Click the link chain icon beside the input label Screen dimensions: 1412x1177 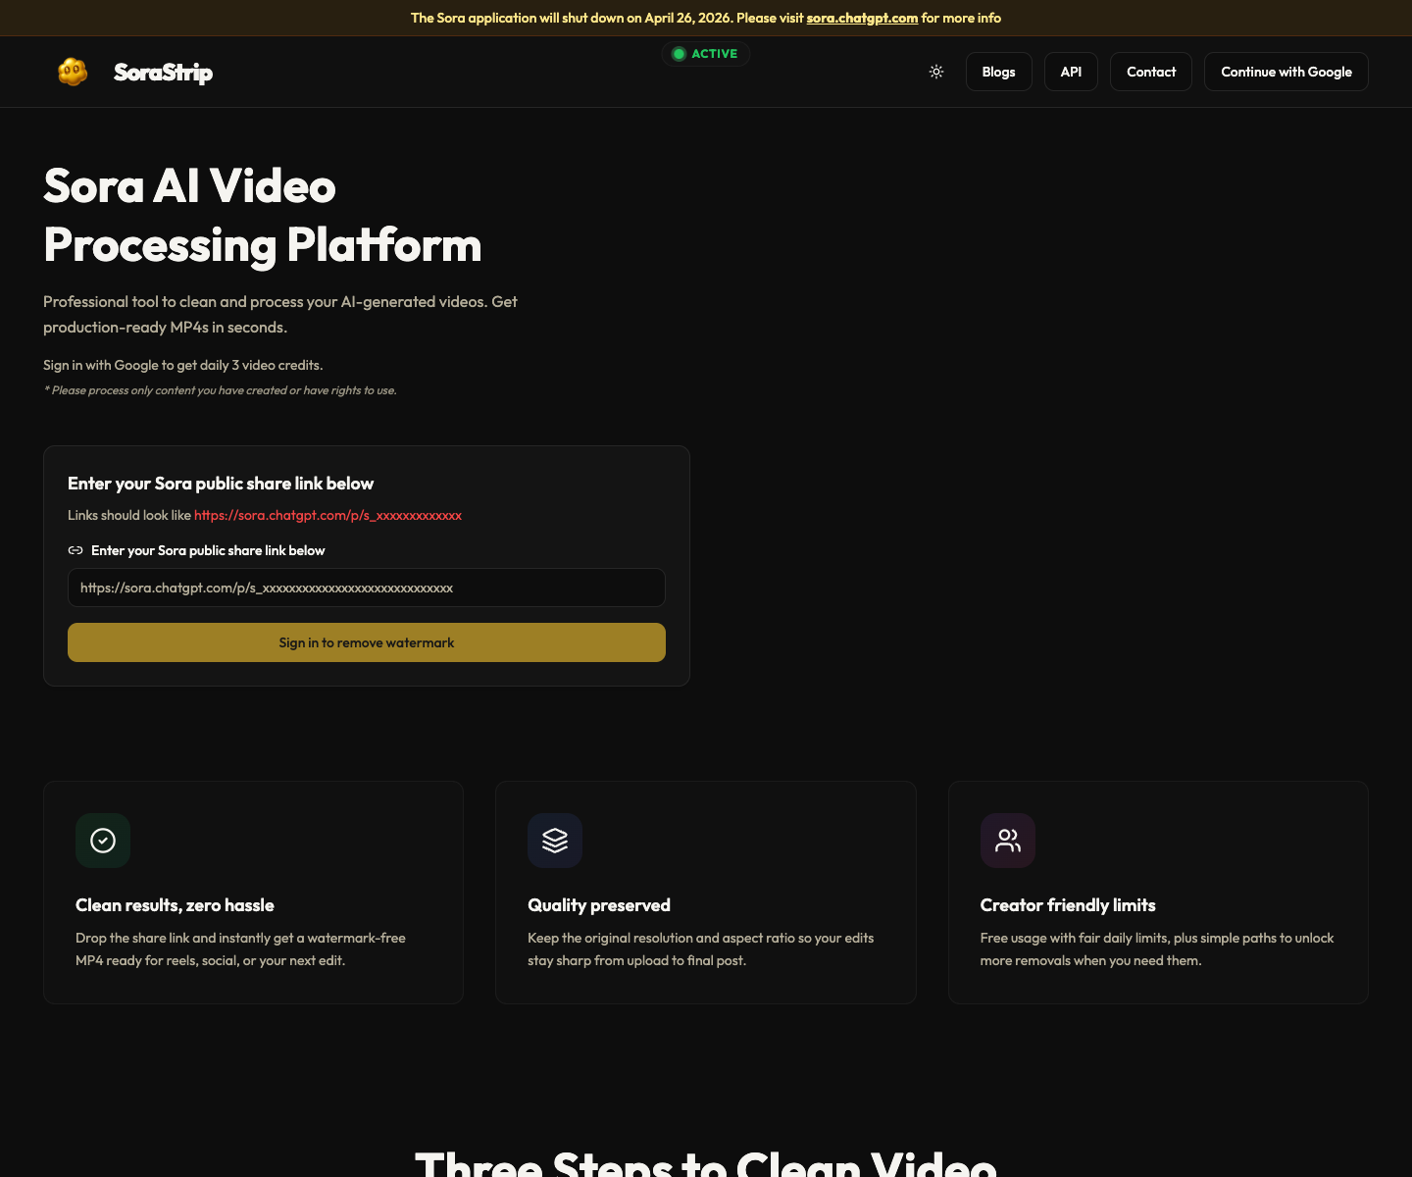click(76, 550)
